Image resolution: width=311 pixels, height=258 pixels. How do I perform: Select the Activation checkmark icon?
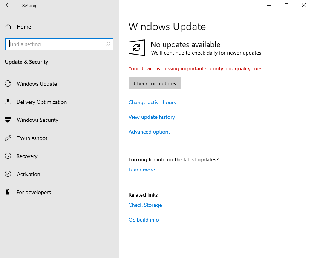coord(8,174)
